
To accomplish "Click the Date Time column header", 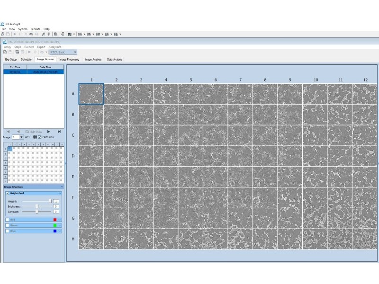I will [x=45, y=67].
